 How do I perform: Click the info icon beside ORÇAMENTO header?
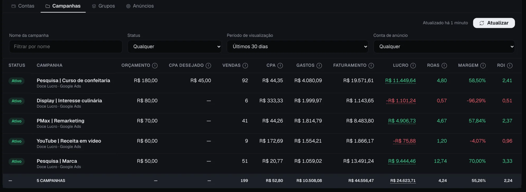pyautogui.click(x=155, y=65)
